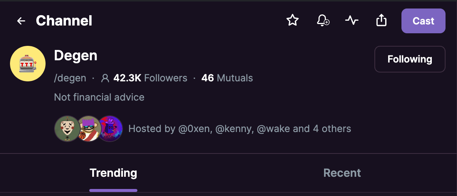Image resolution: width=457 pixels, height=196 pixels.
Task: Click the purple Cast button
Action: [x=423, y=21]
